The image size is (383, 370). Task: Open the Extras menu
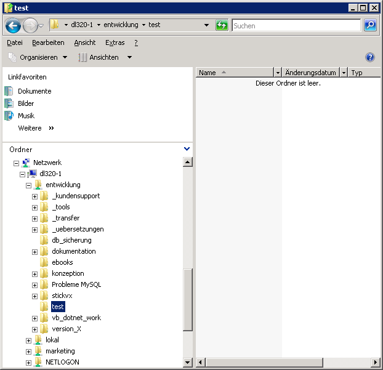click(115, 42)
